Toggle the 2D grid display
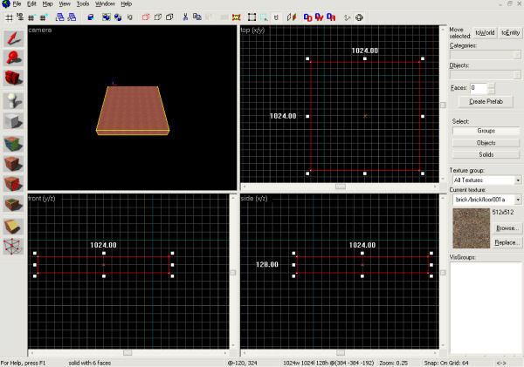 (x=9, y=17)
